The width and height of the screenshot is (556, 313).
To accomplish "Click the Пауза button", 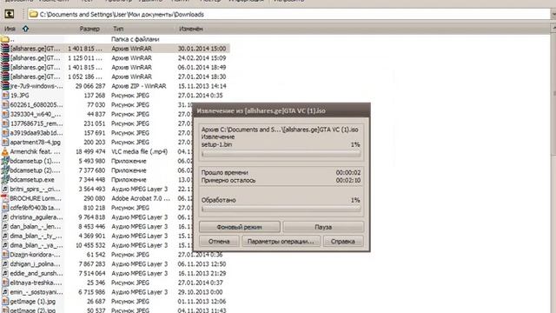I will click(323, 227).
